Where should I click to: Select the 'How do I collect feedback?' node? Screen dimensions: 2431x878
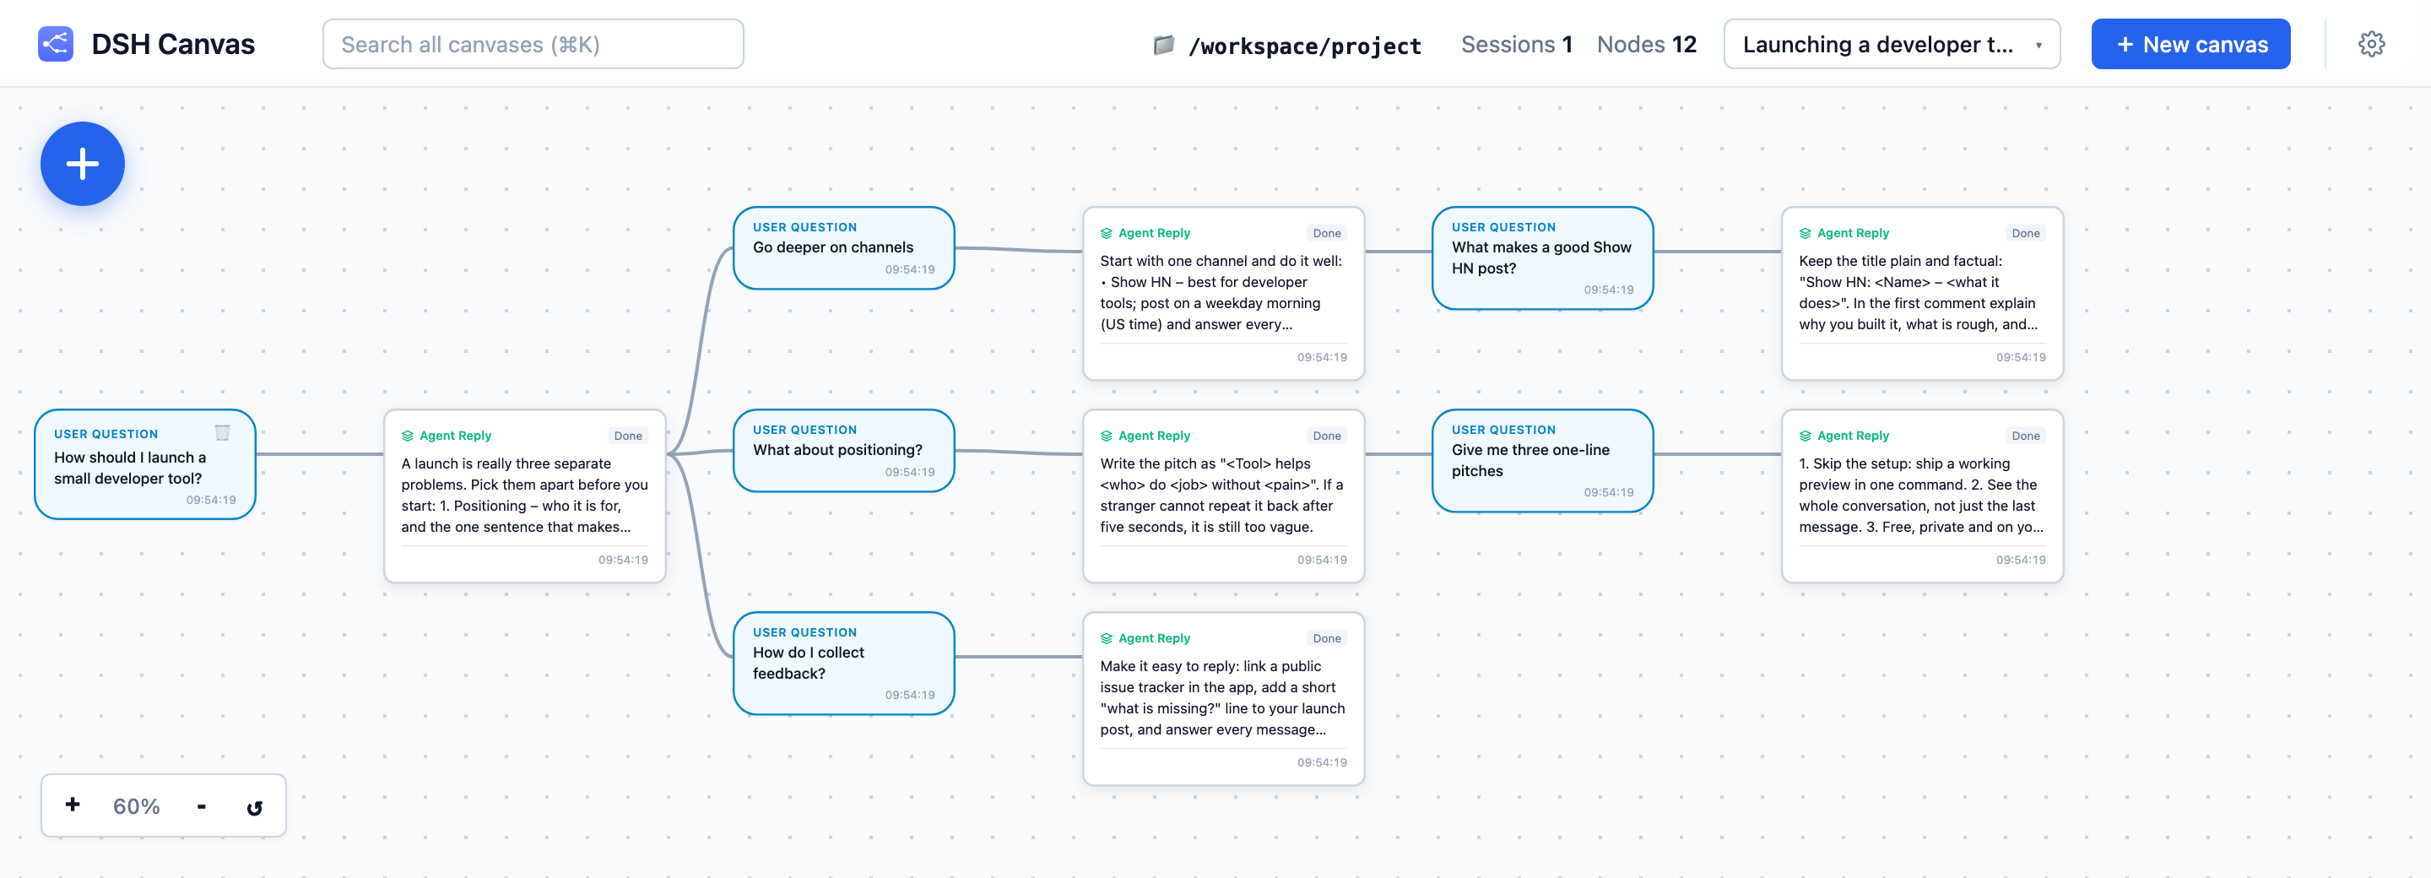click(x=844, y=663)
